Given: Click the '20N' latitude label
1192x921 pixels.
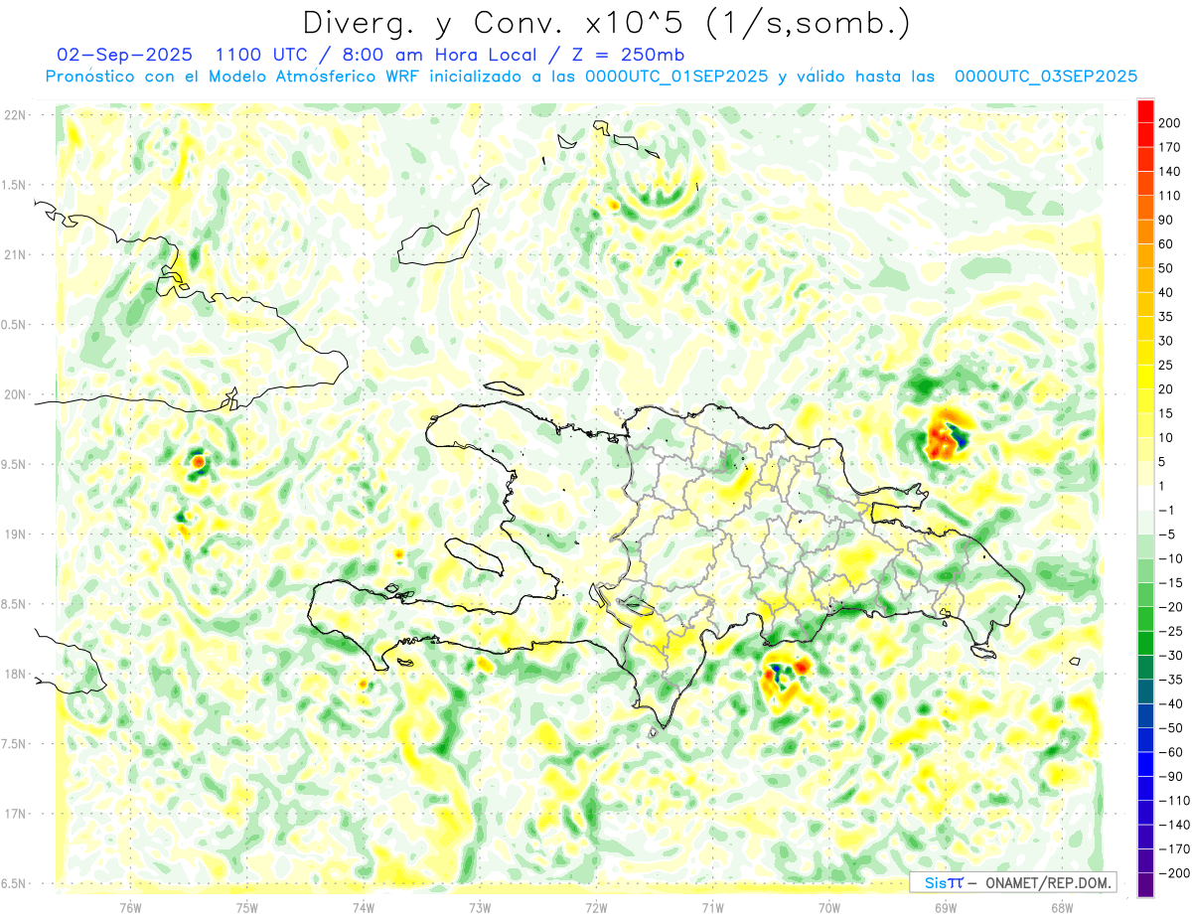Looking at the screenshot, I should coord(15,394).
